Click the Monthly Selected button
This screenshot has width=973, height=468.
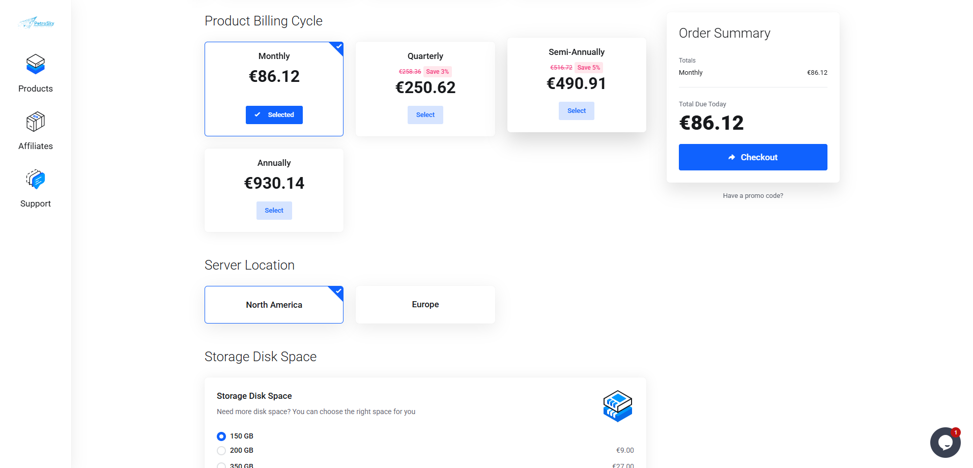[274, 115]
